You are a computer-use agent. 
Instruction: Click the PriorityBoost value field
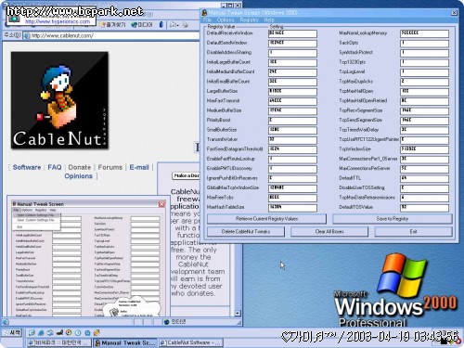pyautogui.click(x=292, y=121)
